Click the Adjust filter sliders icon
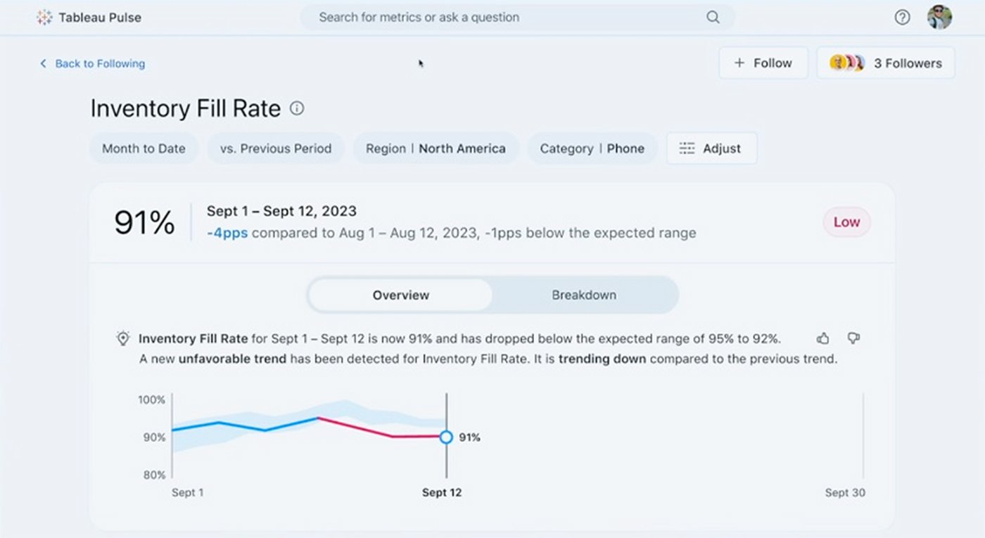The height and width of the screenshot is (538, 985). (x=687, y=148)
